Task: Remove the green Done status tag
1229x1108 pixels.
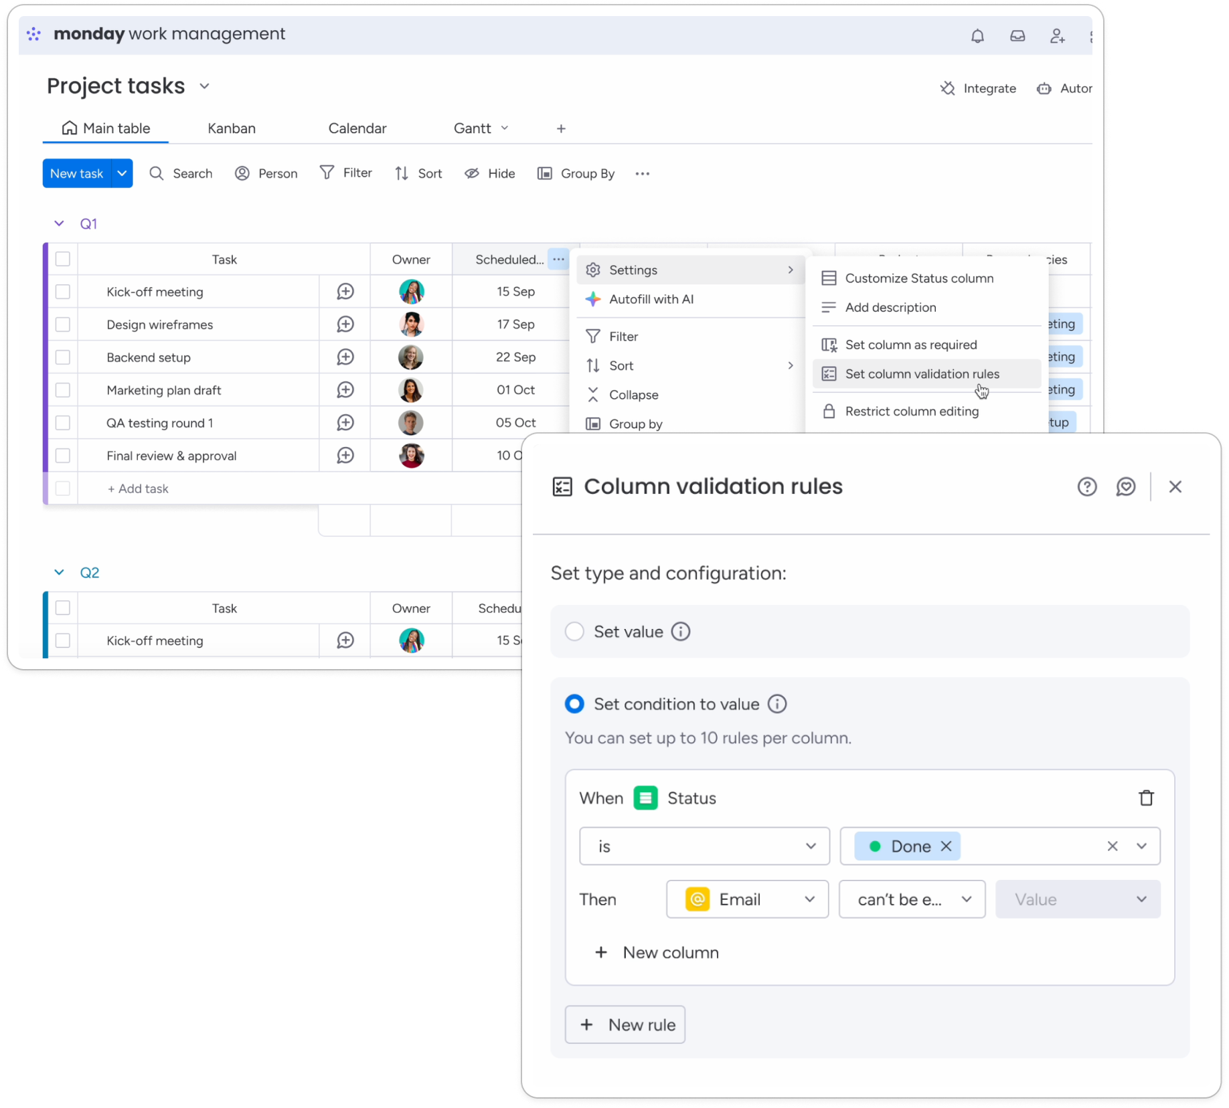Action: coord(946,846)
